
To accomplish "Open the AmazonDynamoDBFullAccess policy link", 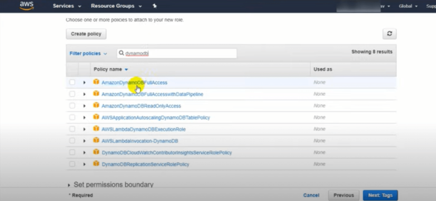I will click(x=134, y=83).
